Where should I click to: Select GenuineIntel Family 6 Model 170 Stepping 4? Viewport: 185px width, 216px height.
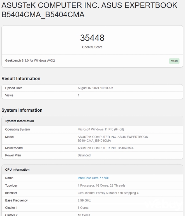coord(108,193)
